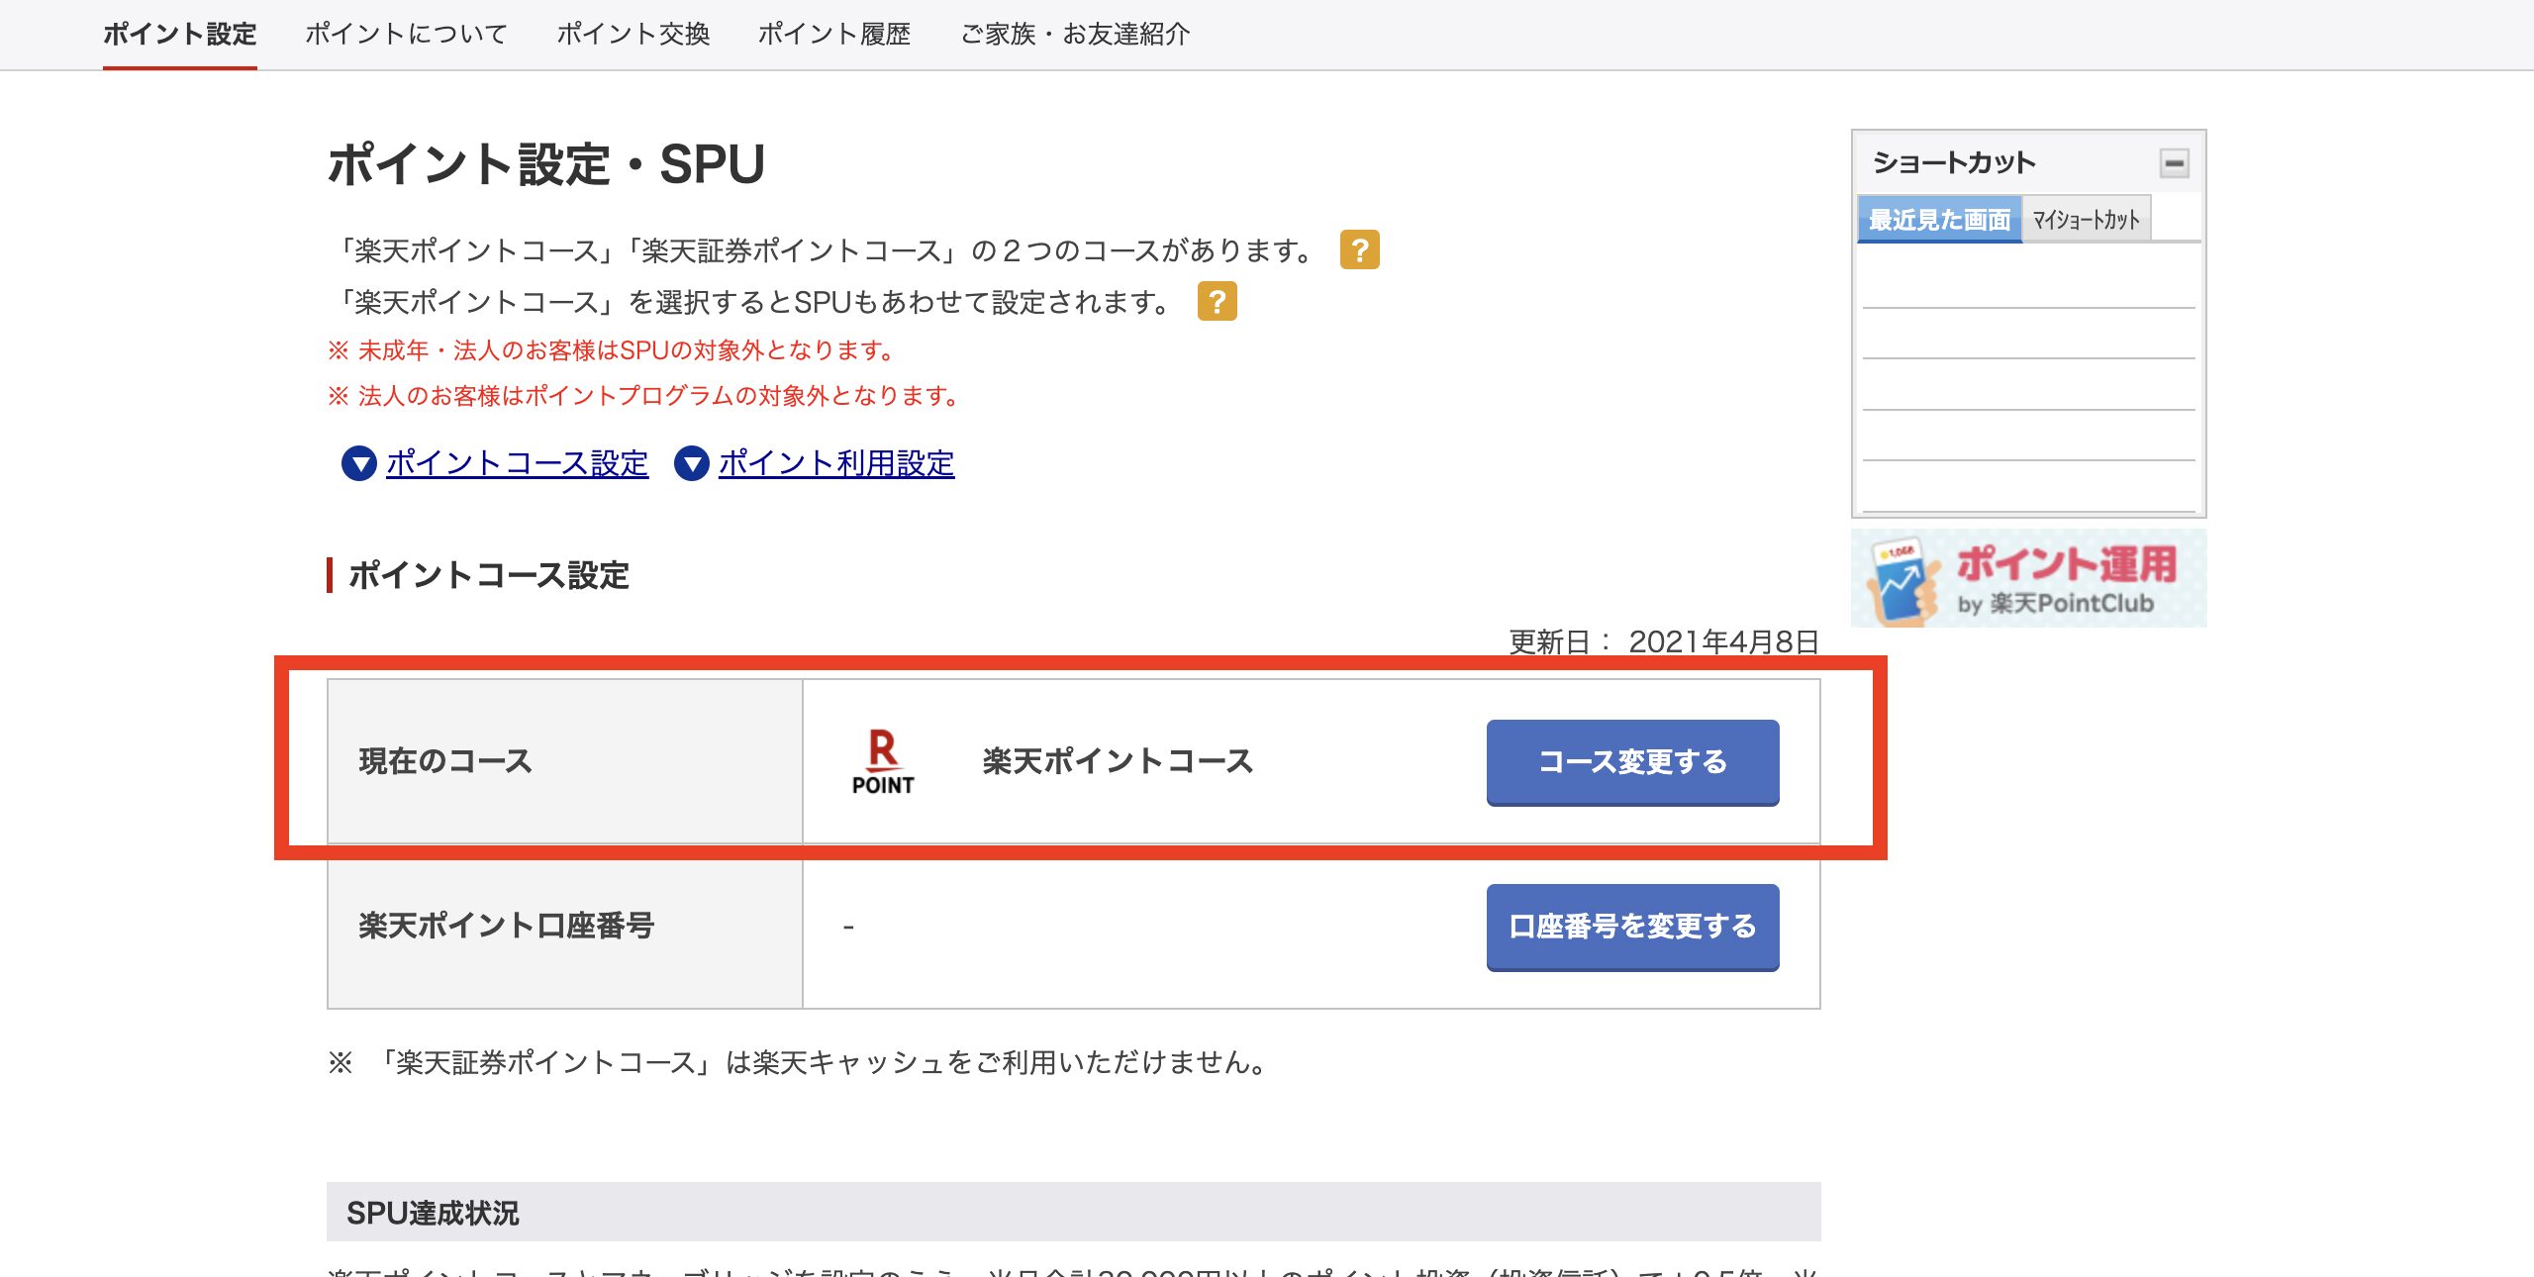Open the ポイント交換 tab
The width and height of the screenshot is (2534, 1277).
click(x=633, y=35)
